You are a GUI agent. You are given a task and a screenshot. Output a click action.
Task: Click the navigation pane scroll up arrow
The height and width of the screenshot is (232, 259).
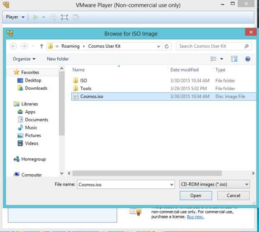62,69
